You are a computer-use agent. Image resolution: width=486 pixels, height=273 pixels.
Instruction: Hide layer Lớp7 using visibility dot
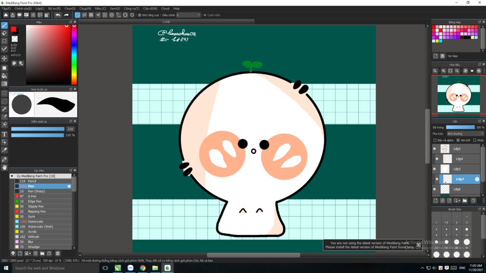437,179
